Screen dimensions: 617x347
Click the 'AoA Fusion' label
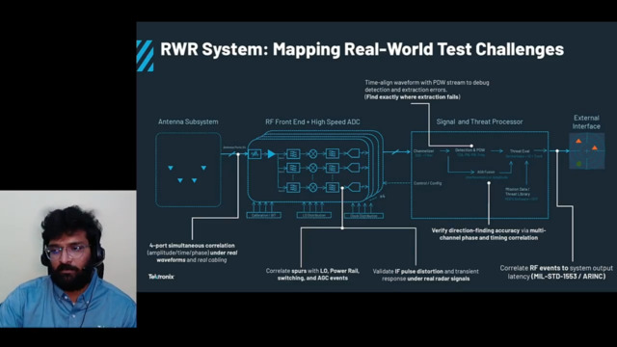(486, 172)
